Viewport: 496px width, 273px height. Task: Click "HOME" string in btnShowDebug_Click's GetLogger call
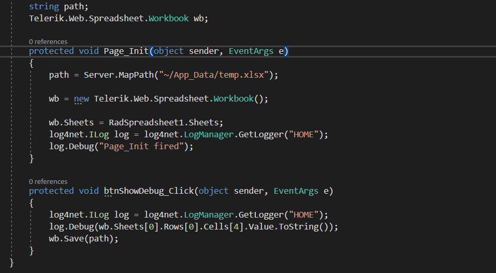point(303,215)
